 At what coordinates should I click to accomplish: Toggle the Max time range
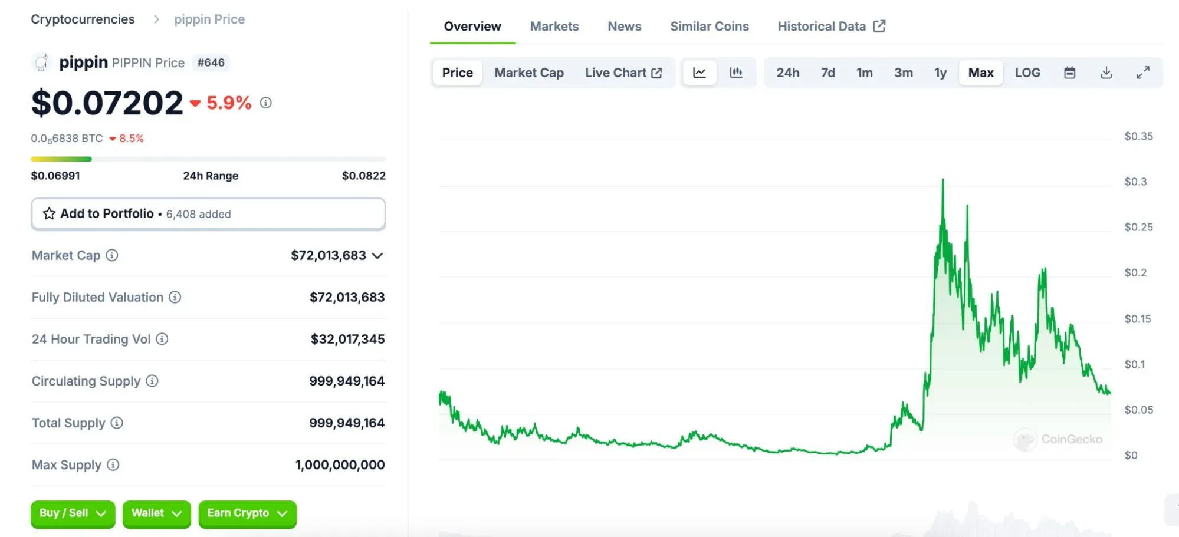(980, 72)
